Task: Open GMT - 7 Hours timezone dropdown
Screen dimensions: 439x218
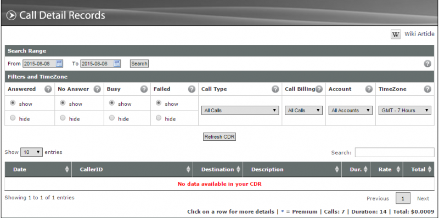Action: [404, 111]
